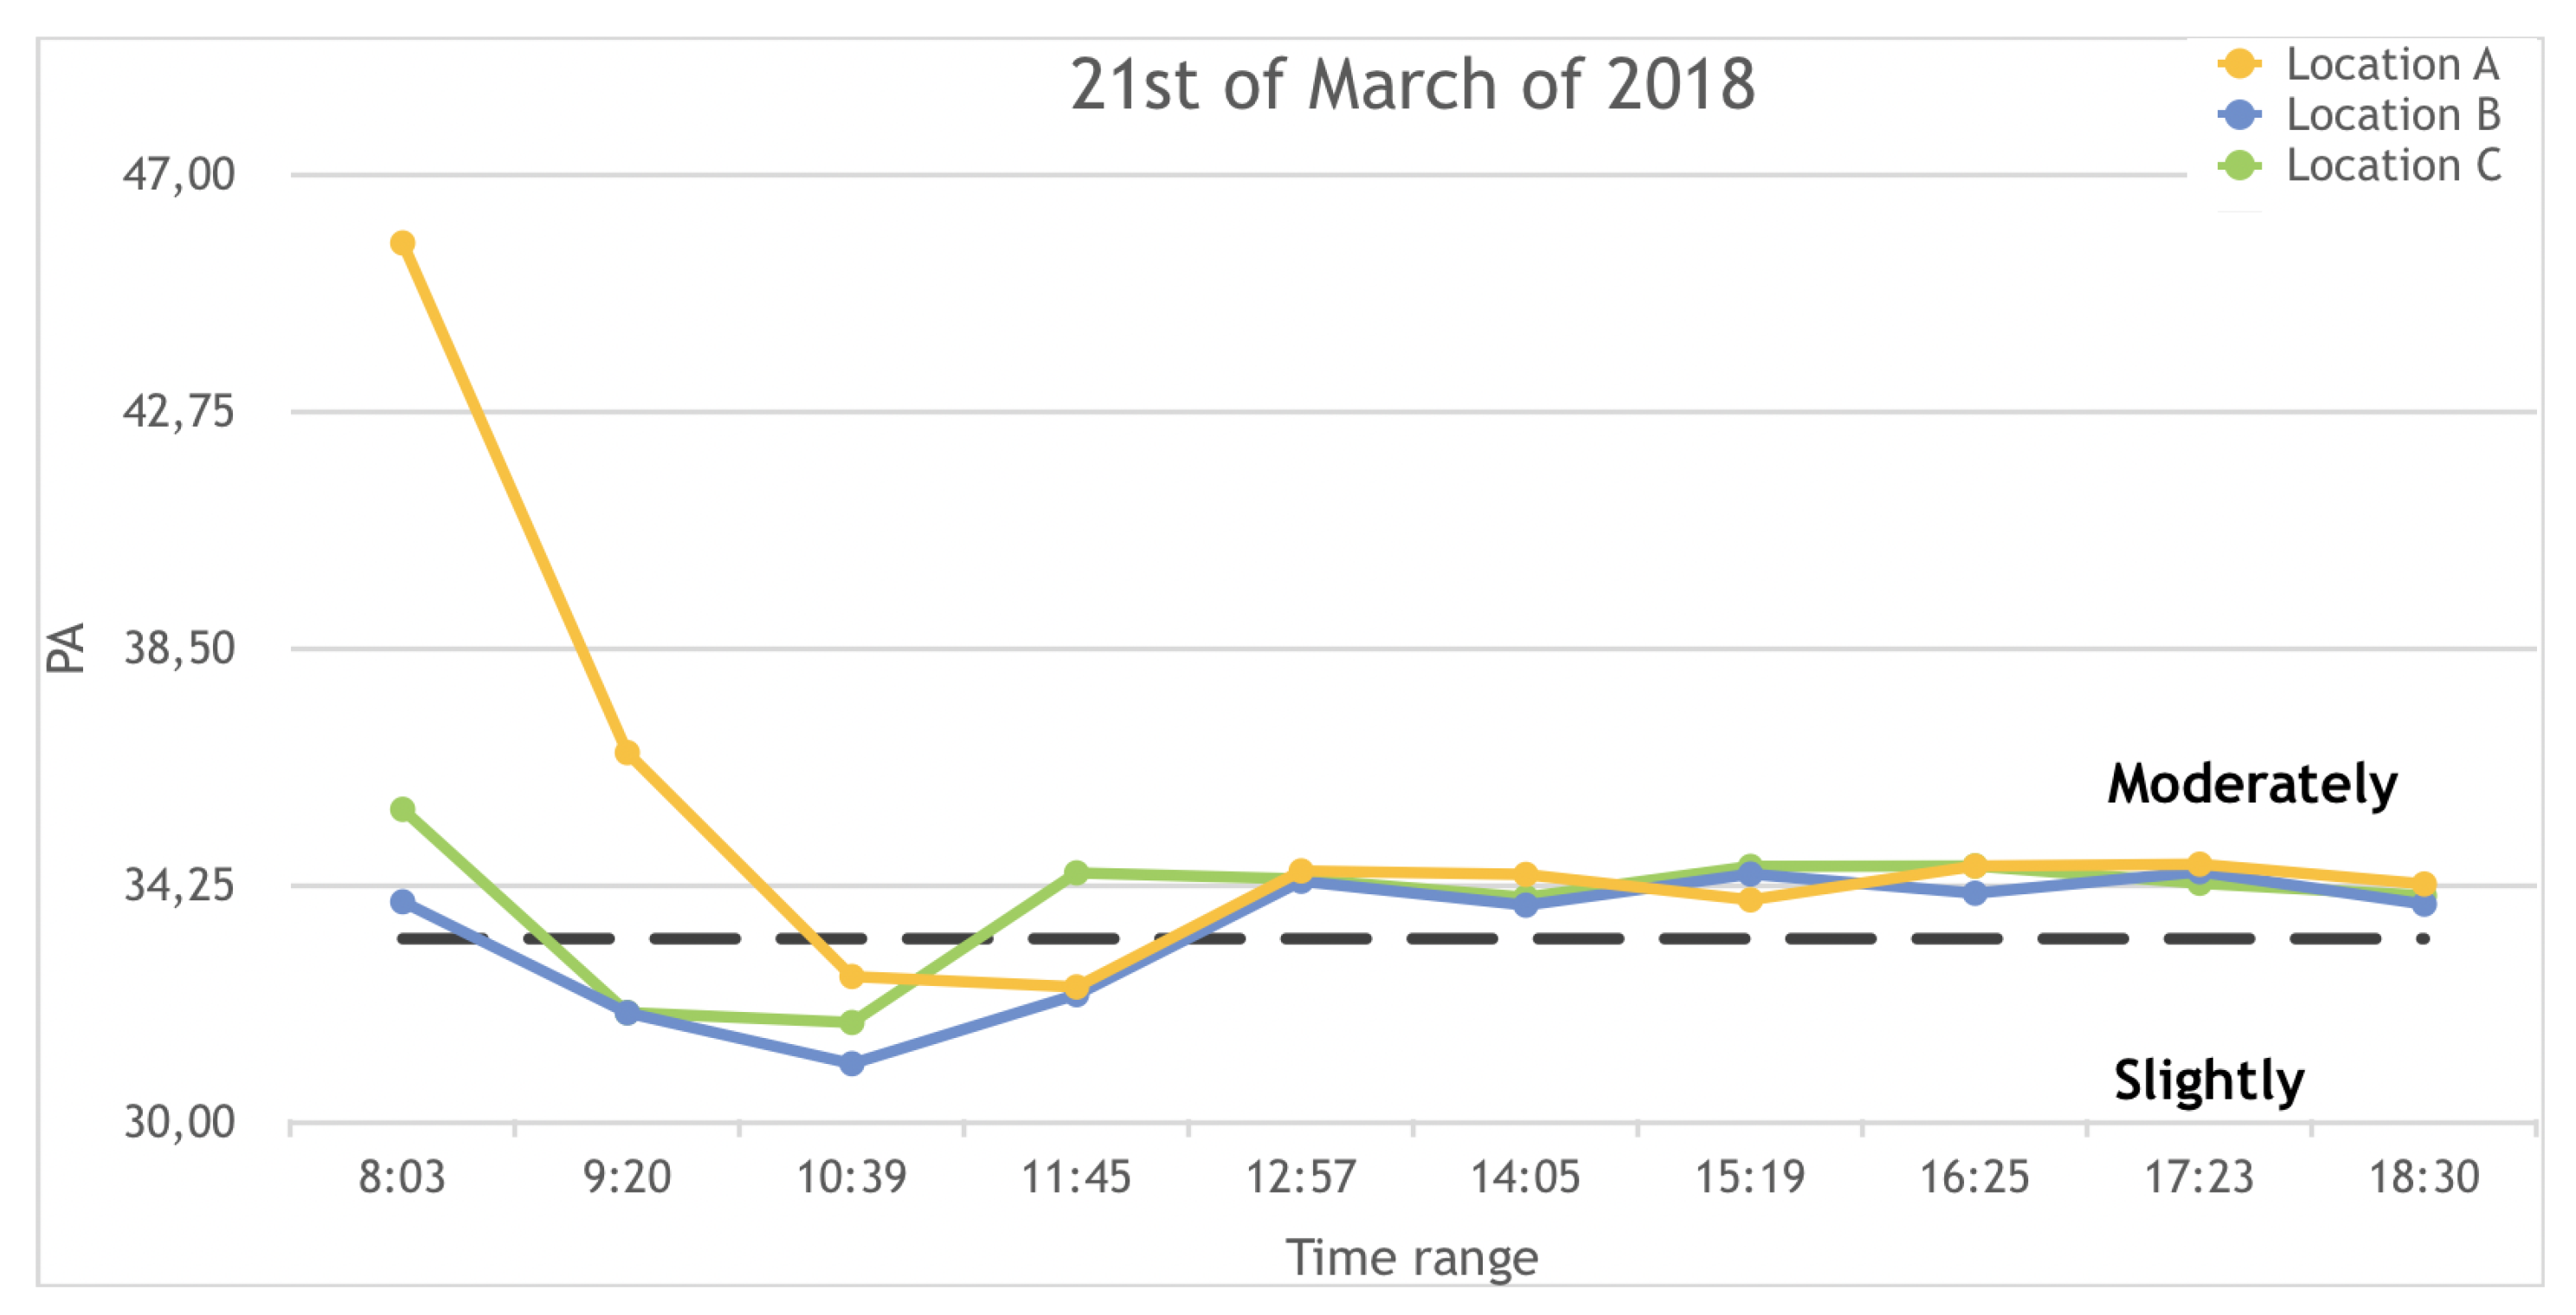Viewport: 2576px width, 1315px height.
Task: Click the 47,00 y-axis tick label
Action: pos(179,175)
